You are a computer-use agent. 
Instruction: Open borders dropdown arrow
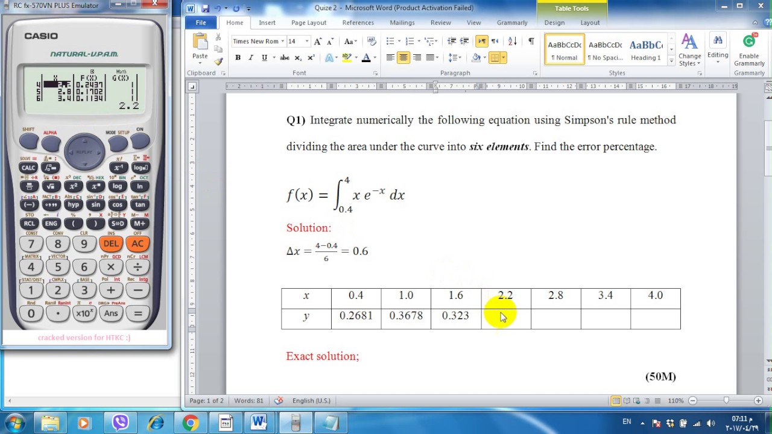click(x=504, y=58)
